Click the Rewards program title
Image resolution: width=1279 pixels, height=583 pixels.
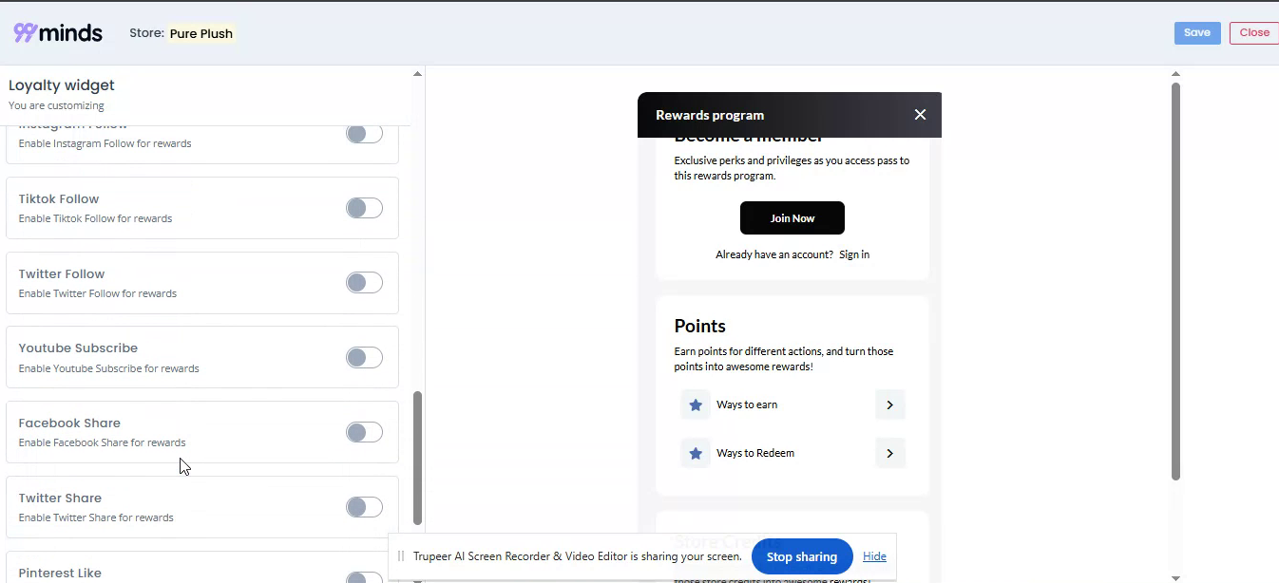(x=710, y=115)
